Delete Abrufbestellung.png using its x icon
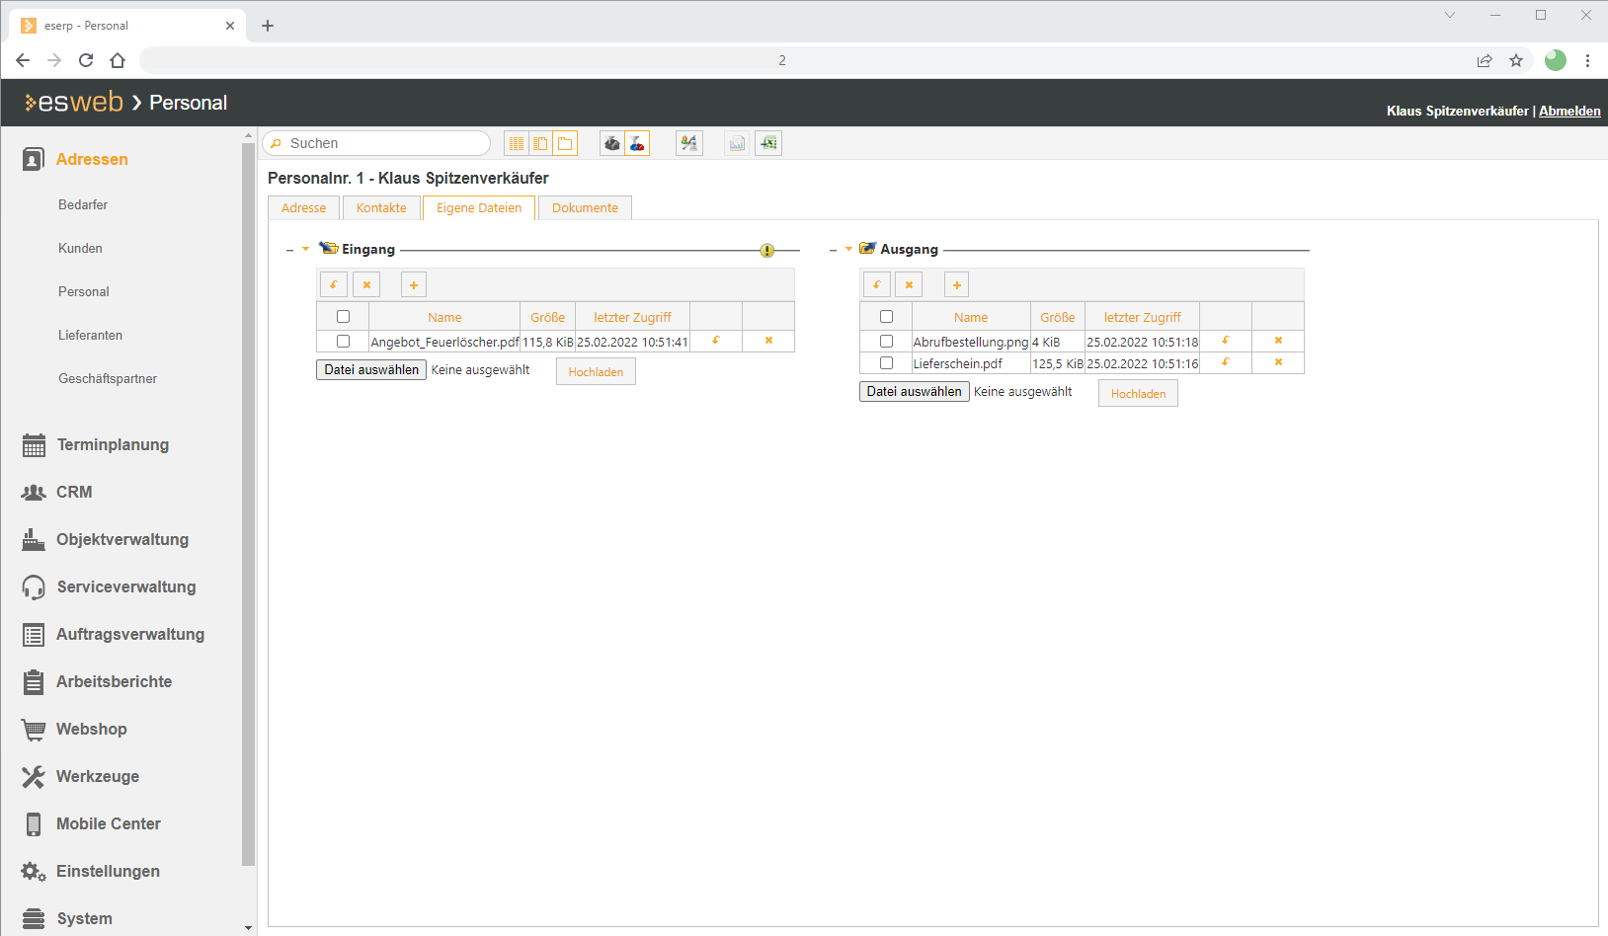This screenshot has height=936, width=1608. [1278, 341]
